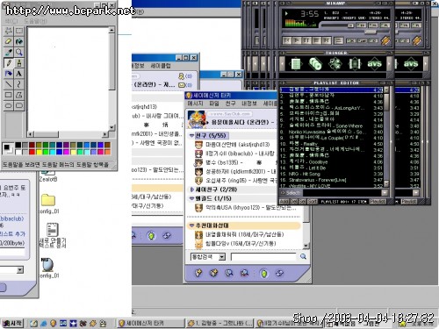Select contact with ID khyoo123
The image size is (439, 329).
(x=245, y=208)
